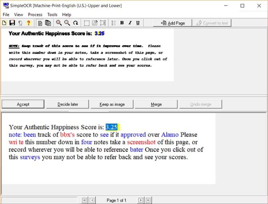Viewport: 268px width, 204px height.
Task: Toggle bold formatting
Action: coord(122,23)
